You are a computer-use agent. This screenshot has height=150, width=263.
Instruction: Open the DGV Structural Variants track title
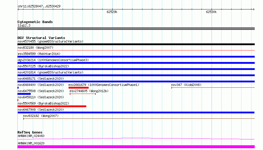pos(41,38)
